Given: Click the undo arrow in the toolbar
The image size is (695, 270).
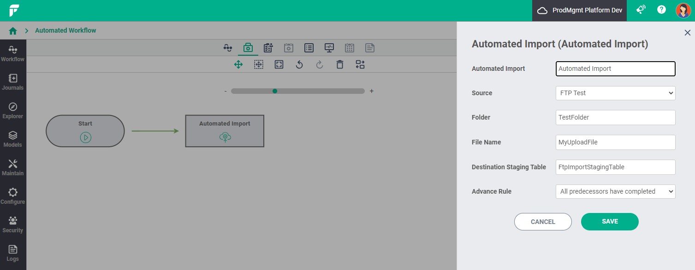Looking at the screenshot, I should click(x=299, y=64).
